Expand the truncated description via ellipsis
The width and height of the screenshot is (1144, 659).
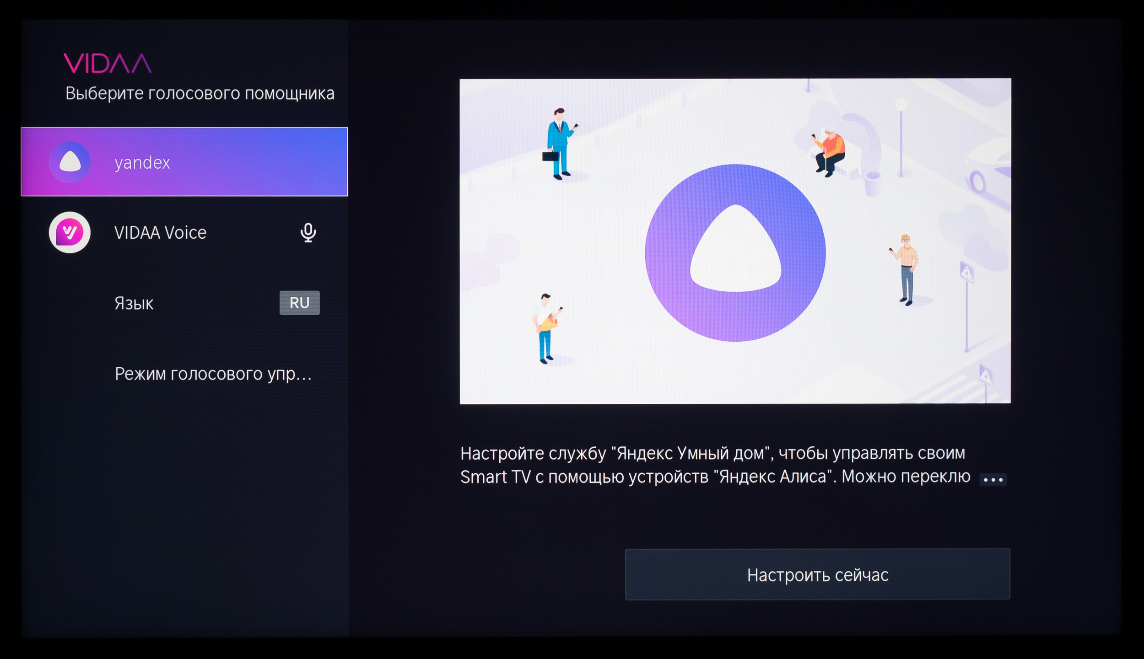pos(993,480)
